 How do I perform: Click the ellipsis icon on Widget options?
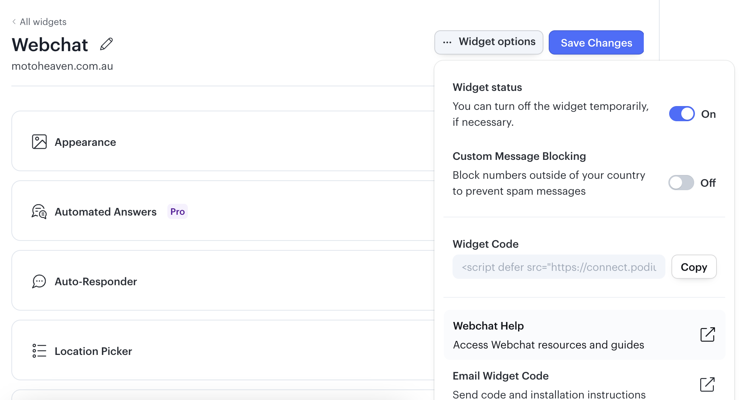click(x=447, y=42)
